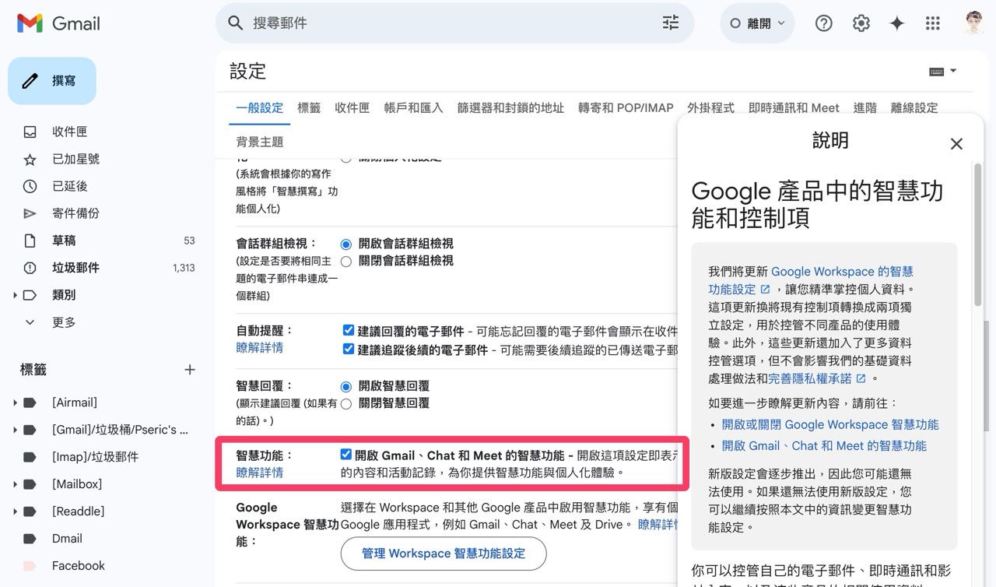This screenshot has width=996, height=587.
Task: Toggle 建議追蹤後續的電子郵件 checkbox
Action: point(349,349)
